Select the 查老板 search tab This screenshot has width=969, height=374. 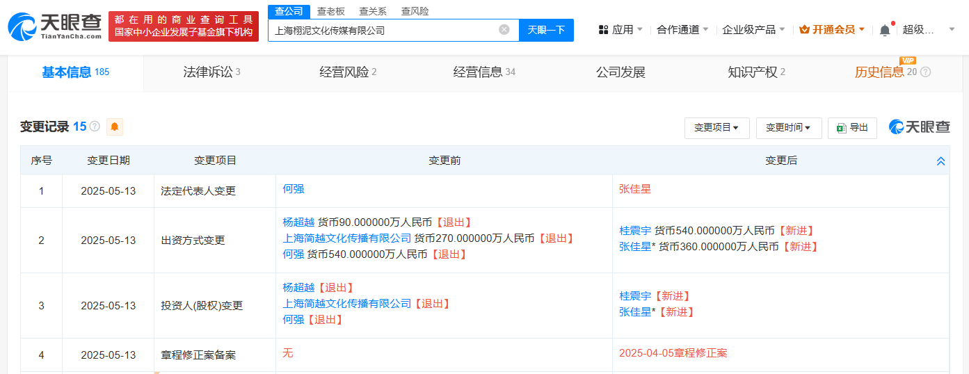331,11
